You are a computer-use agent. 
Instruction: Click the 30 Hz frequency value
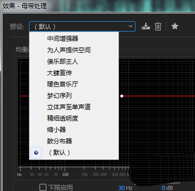[125, 188]
